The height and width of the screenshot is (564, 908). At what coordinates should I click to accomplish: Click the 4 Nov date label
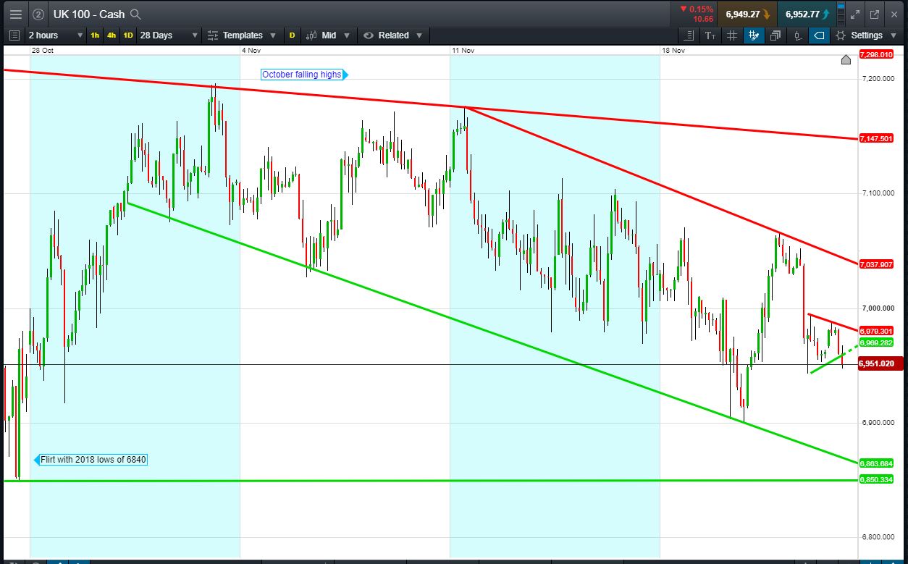[x=250, y=51]
